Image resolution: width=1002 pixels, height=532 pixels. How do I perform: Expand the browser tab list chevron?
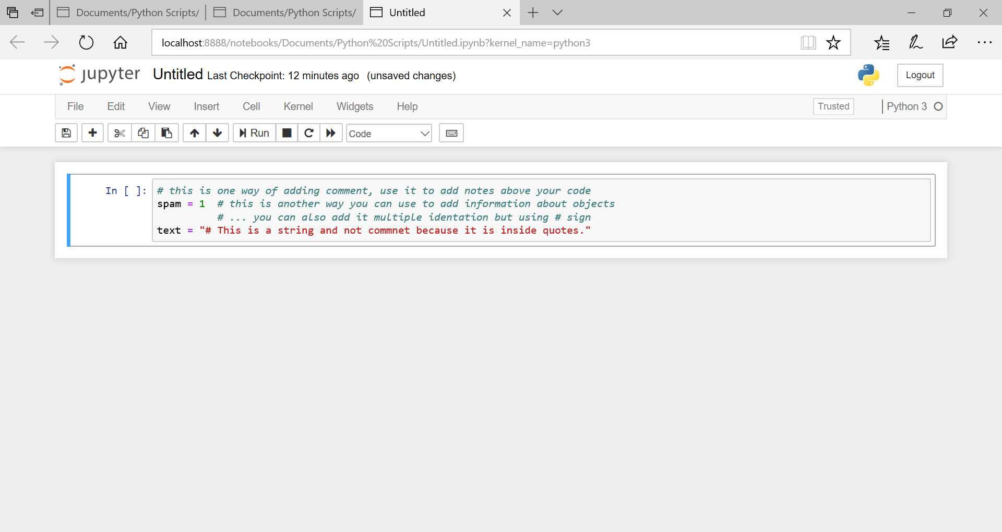(557, 13)
